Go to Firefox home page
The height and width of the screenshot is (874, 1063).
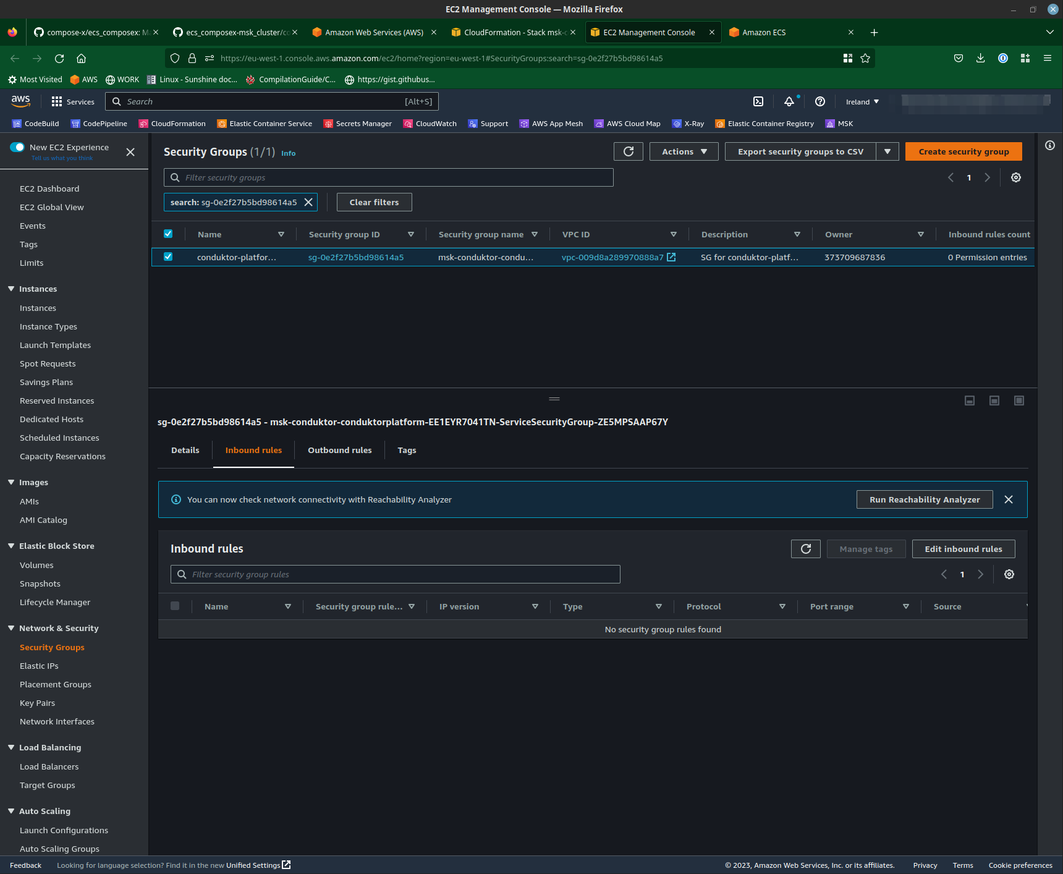81,58
